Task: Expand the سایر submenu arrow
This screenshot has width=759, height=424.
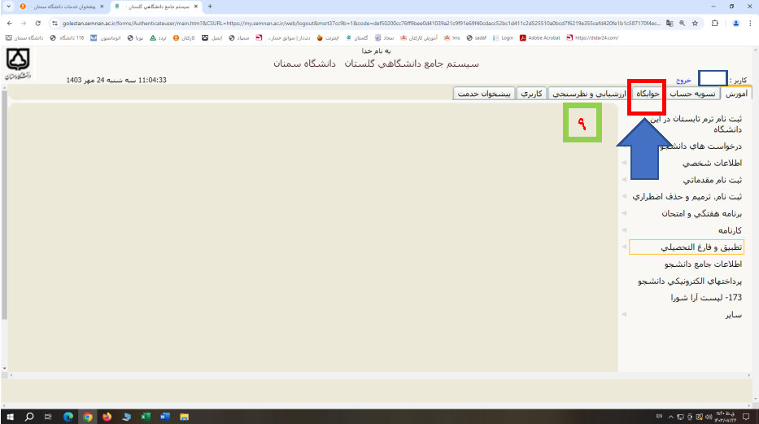Action: coord(624,315)
